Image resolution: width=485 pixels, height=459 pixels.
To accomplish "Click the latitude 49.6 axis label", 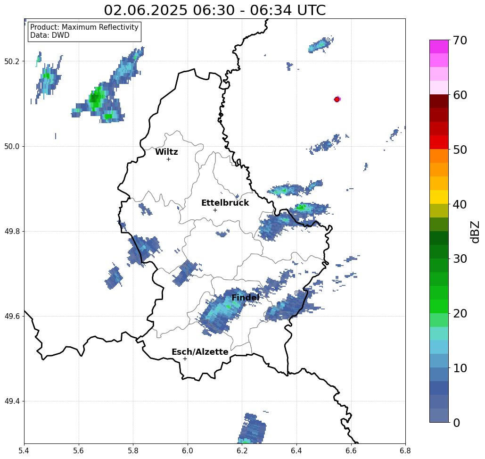I will point(12,317).
